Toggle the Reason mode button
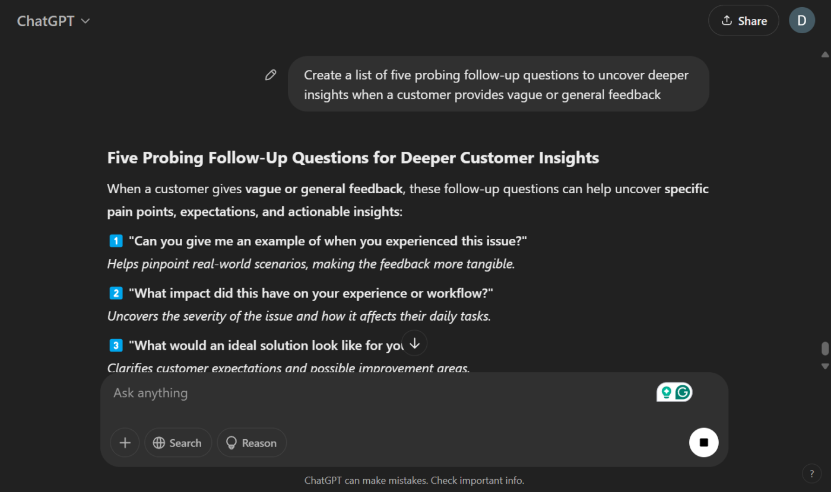This screenshot has width=831, height=492. [x=252, y=443]
